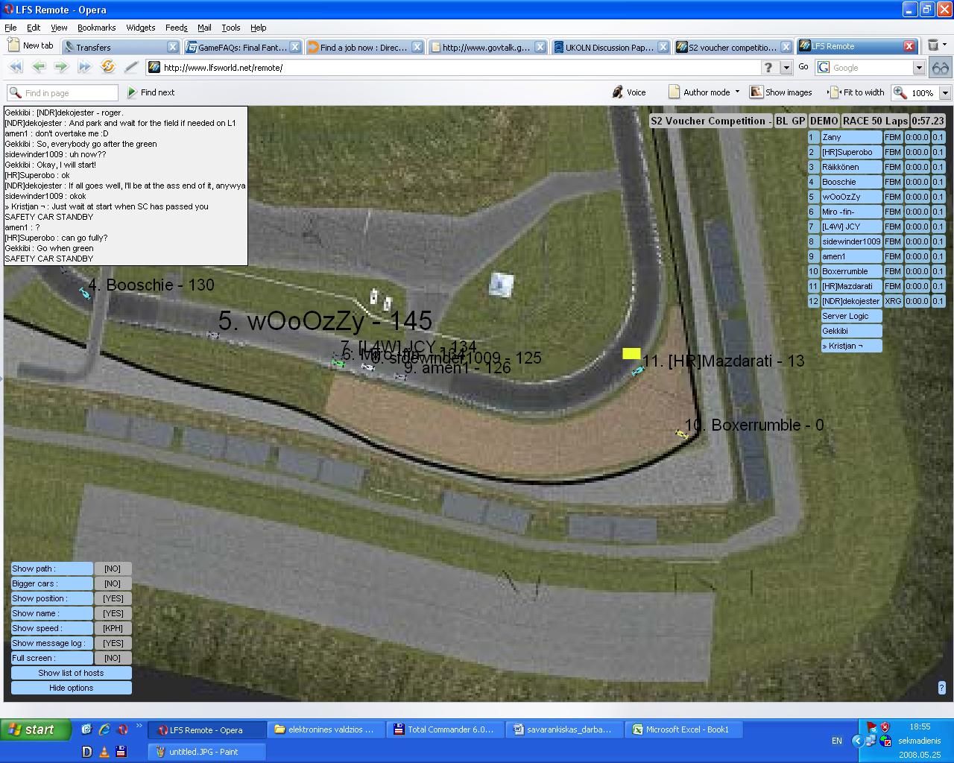Click the yellow flag marker on the track

pos(631,353)
